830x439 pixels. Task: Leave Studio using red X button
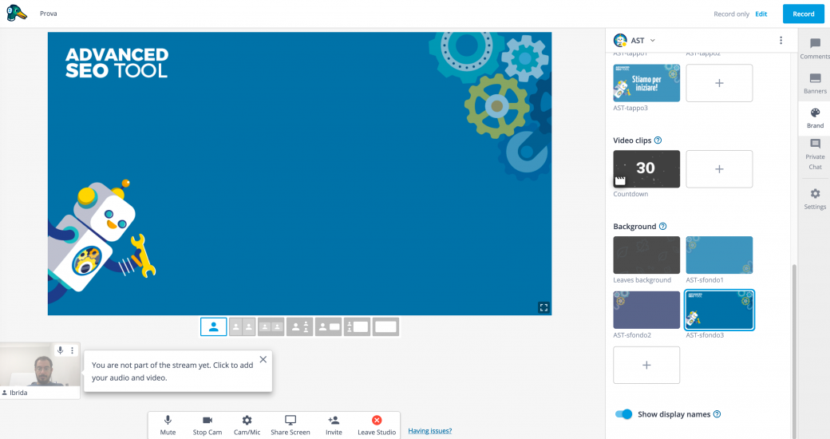point(377,425)
